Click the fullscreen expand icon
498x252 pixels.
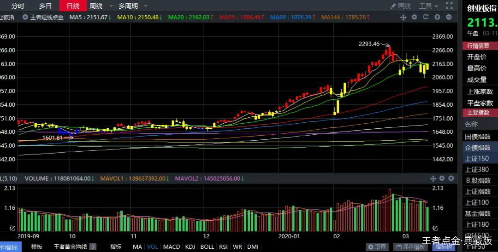point(449,6)
